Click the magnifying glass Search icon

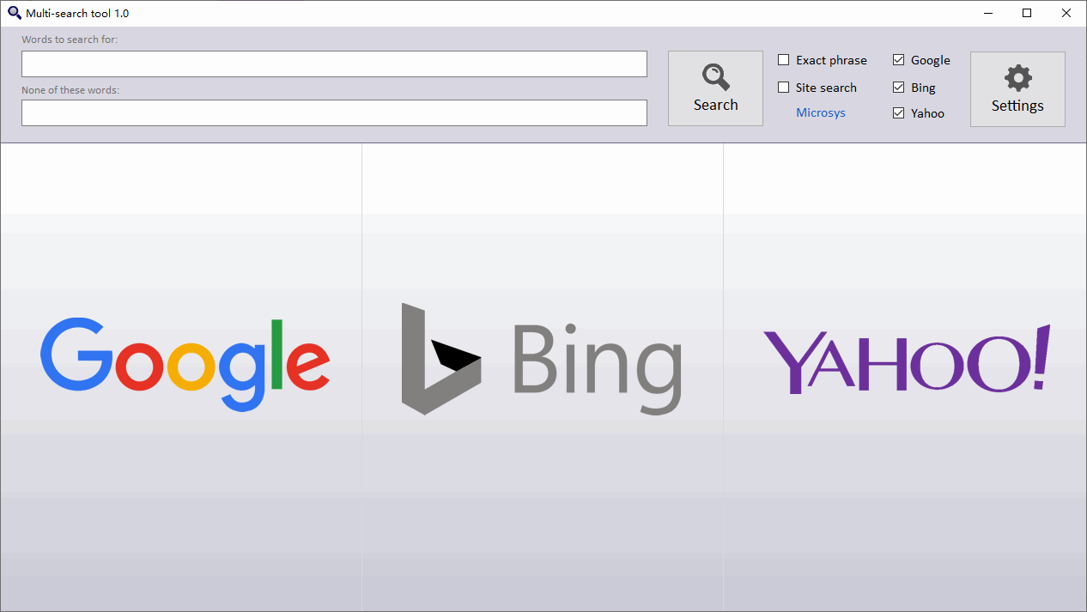click(715, 77)
